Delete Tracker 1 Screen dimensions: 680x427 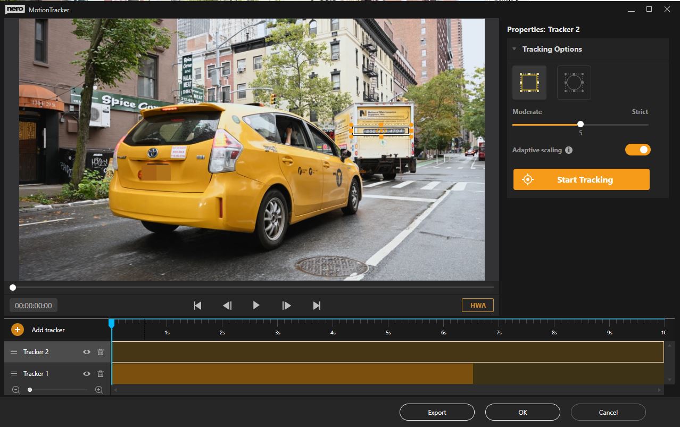coord(101,374)
